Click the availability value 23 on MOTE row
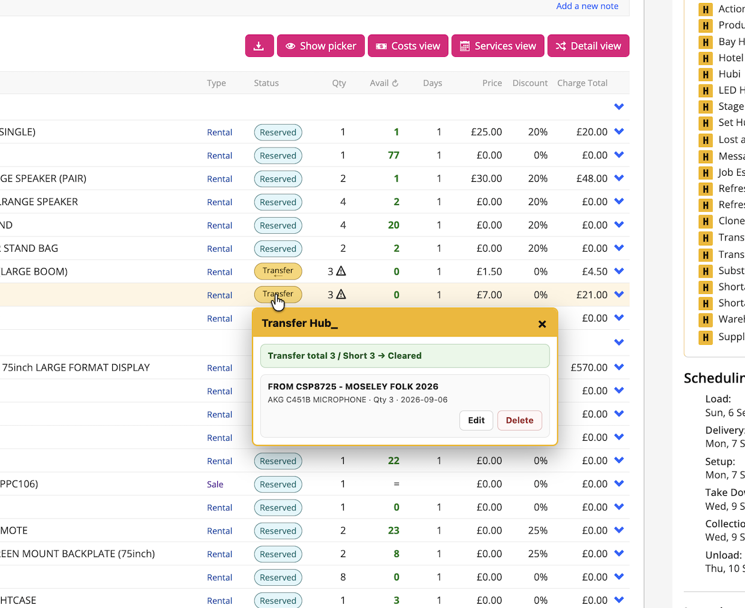 [x=393, y=531]
